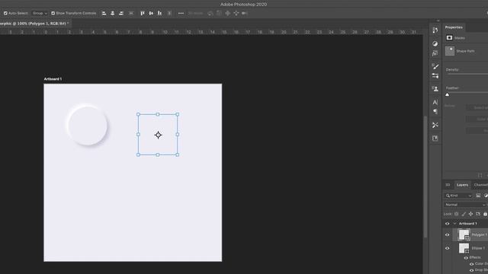Toggle Color Overlay effect visibility
Viewport: 488px width, 274px height.
tap(471, 264)
